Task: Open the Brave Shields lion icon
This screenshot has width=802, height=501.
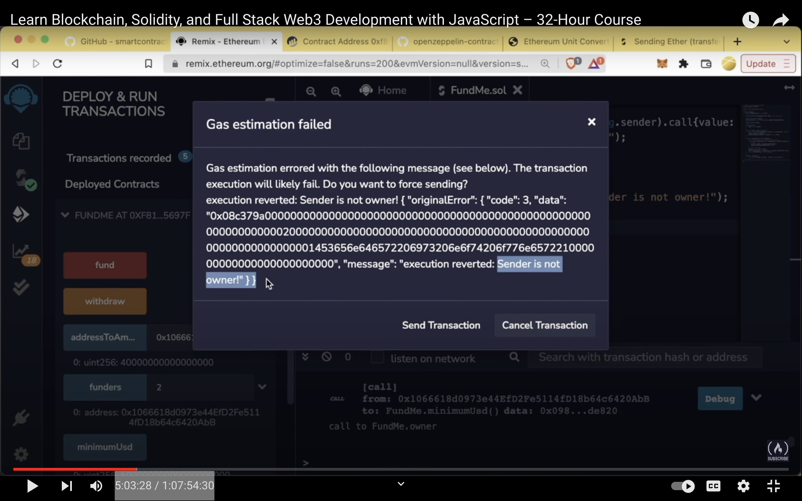Action: (573, 63)
